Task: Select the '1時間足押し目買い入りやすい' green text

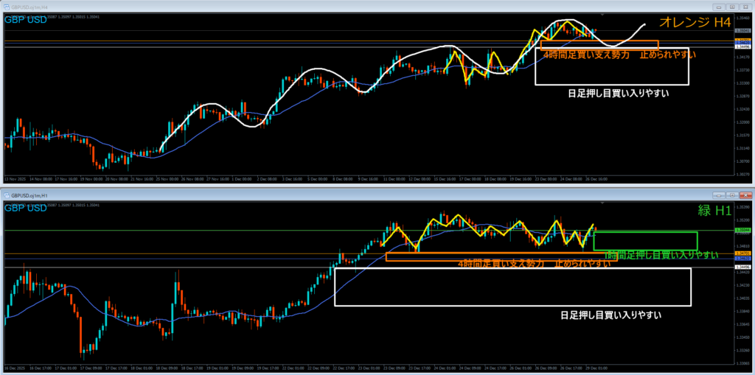Action: (x=661, y=255)
